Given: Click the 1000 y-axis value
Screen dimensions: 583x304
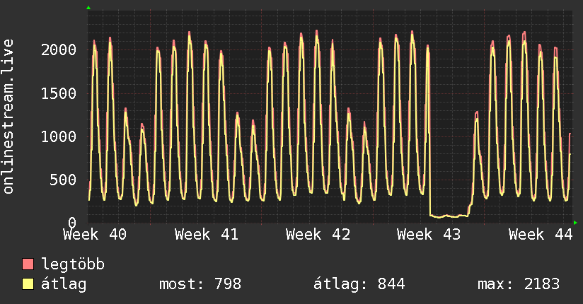Looking at the screenshot, I should (59, 136).
